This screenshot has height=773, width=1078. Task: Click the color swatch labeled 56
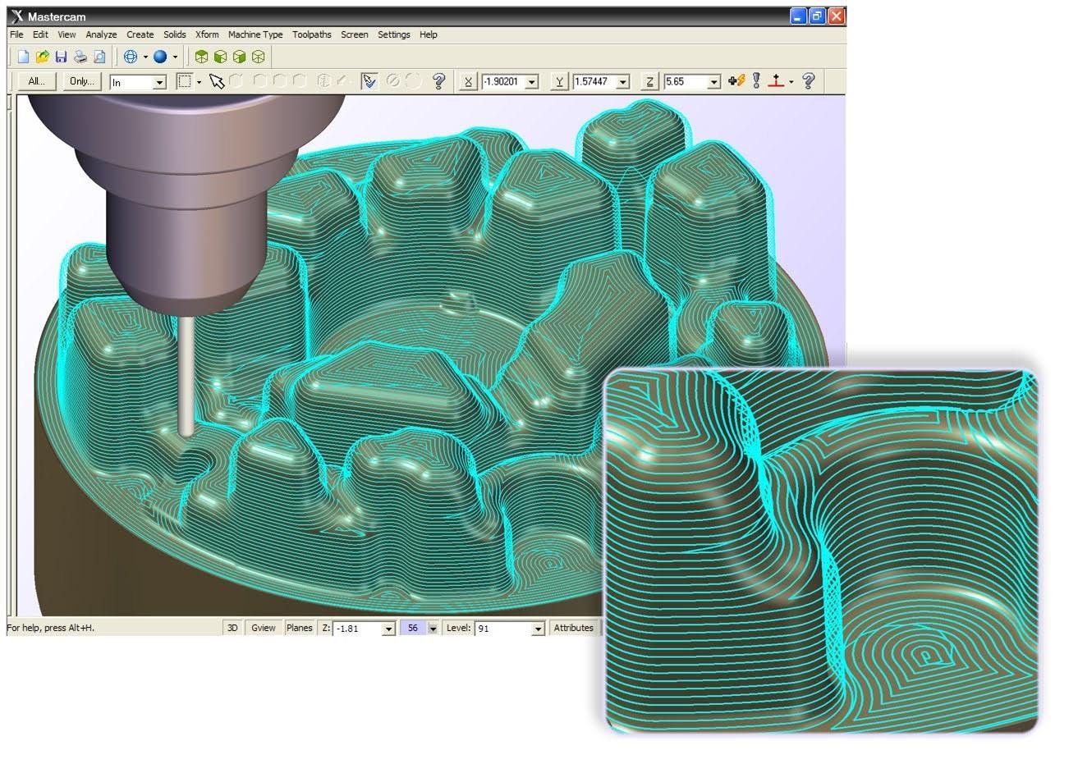click(x=413, y=628)
